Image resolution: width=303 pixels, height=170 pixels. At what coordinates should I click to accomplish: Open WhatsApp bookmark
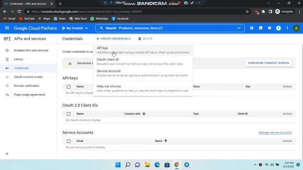[x=99, y=19]
